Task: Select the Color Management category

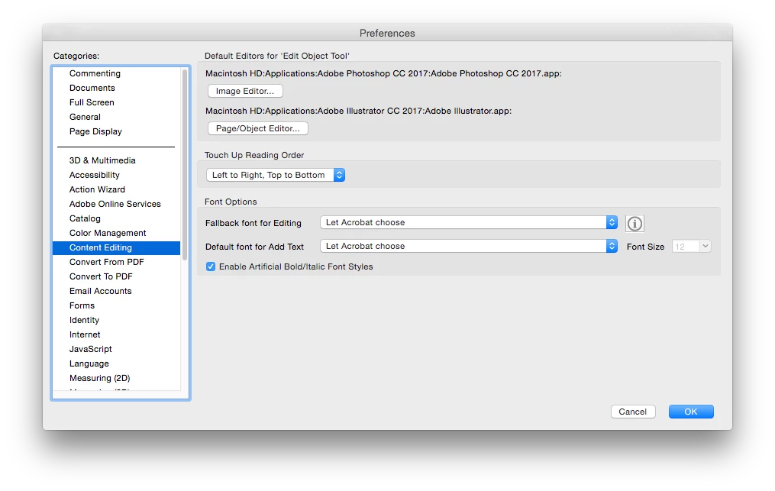Action: [117, 233]
